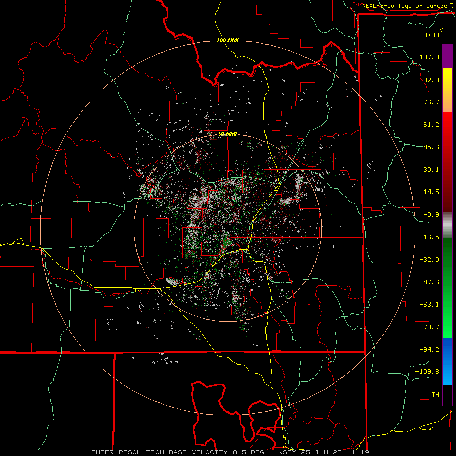Select the -94.2 legend value
The width and height of the screenshot is (456, 456).
pos(429,350)
